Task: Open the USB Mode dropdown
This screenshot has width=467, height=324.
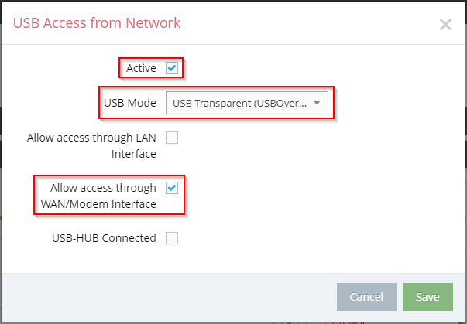Action: coord(246,103)
